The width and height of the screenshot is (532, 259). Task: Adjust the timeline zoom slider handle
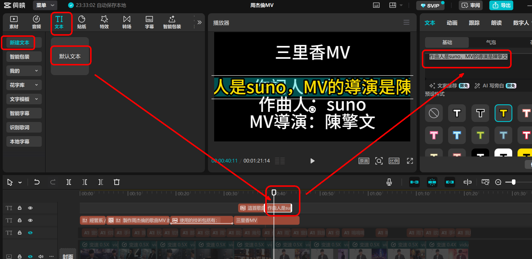514,182
